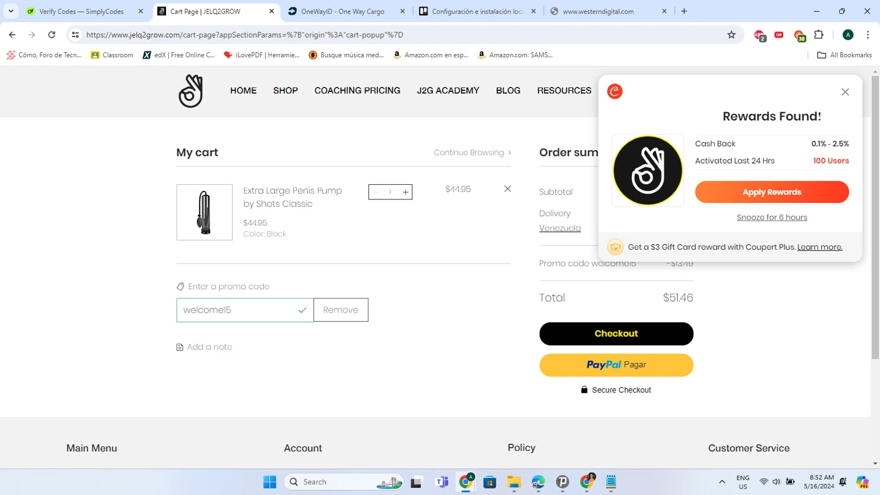This screenshot has height=495, width=880.
Task: Open the Windows Start menu
Action: [270, 482]
